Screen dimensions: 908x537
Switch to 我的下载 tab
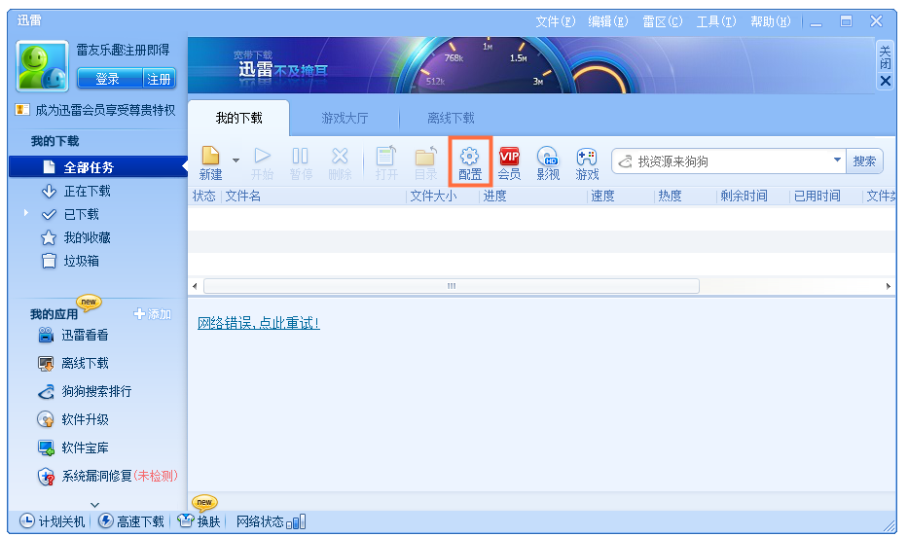click(x=238, y=118)
